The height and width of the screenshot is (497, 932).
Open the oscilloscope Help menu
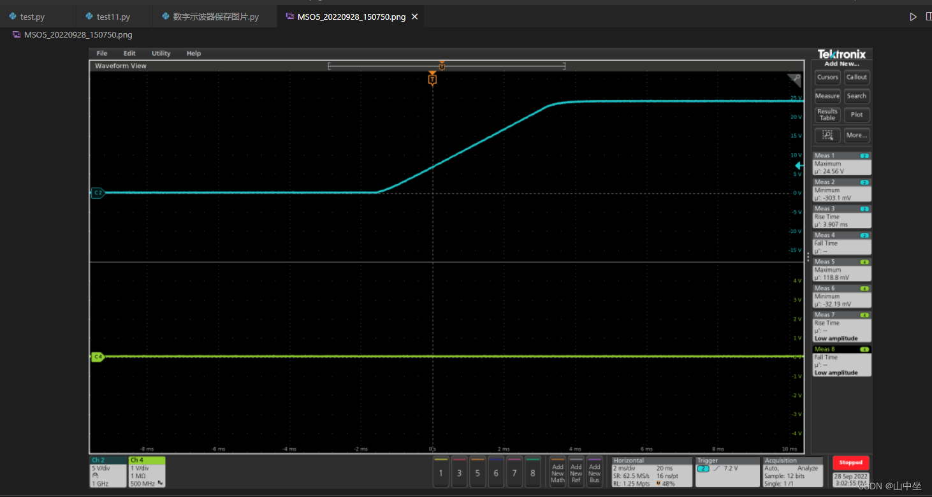pos(194,54)
